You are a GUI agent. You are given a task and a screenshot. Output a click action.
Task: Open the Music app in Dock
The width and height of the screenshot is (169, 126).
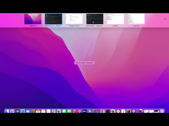[x=74, y=111]
